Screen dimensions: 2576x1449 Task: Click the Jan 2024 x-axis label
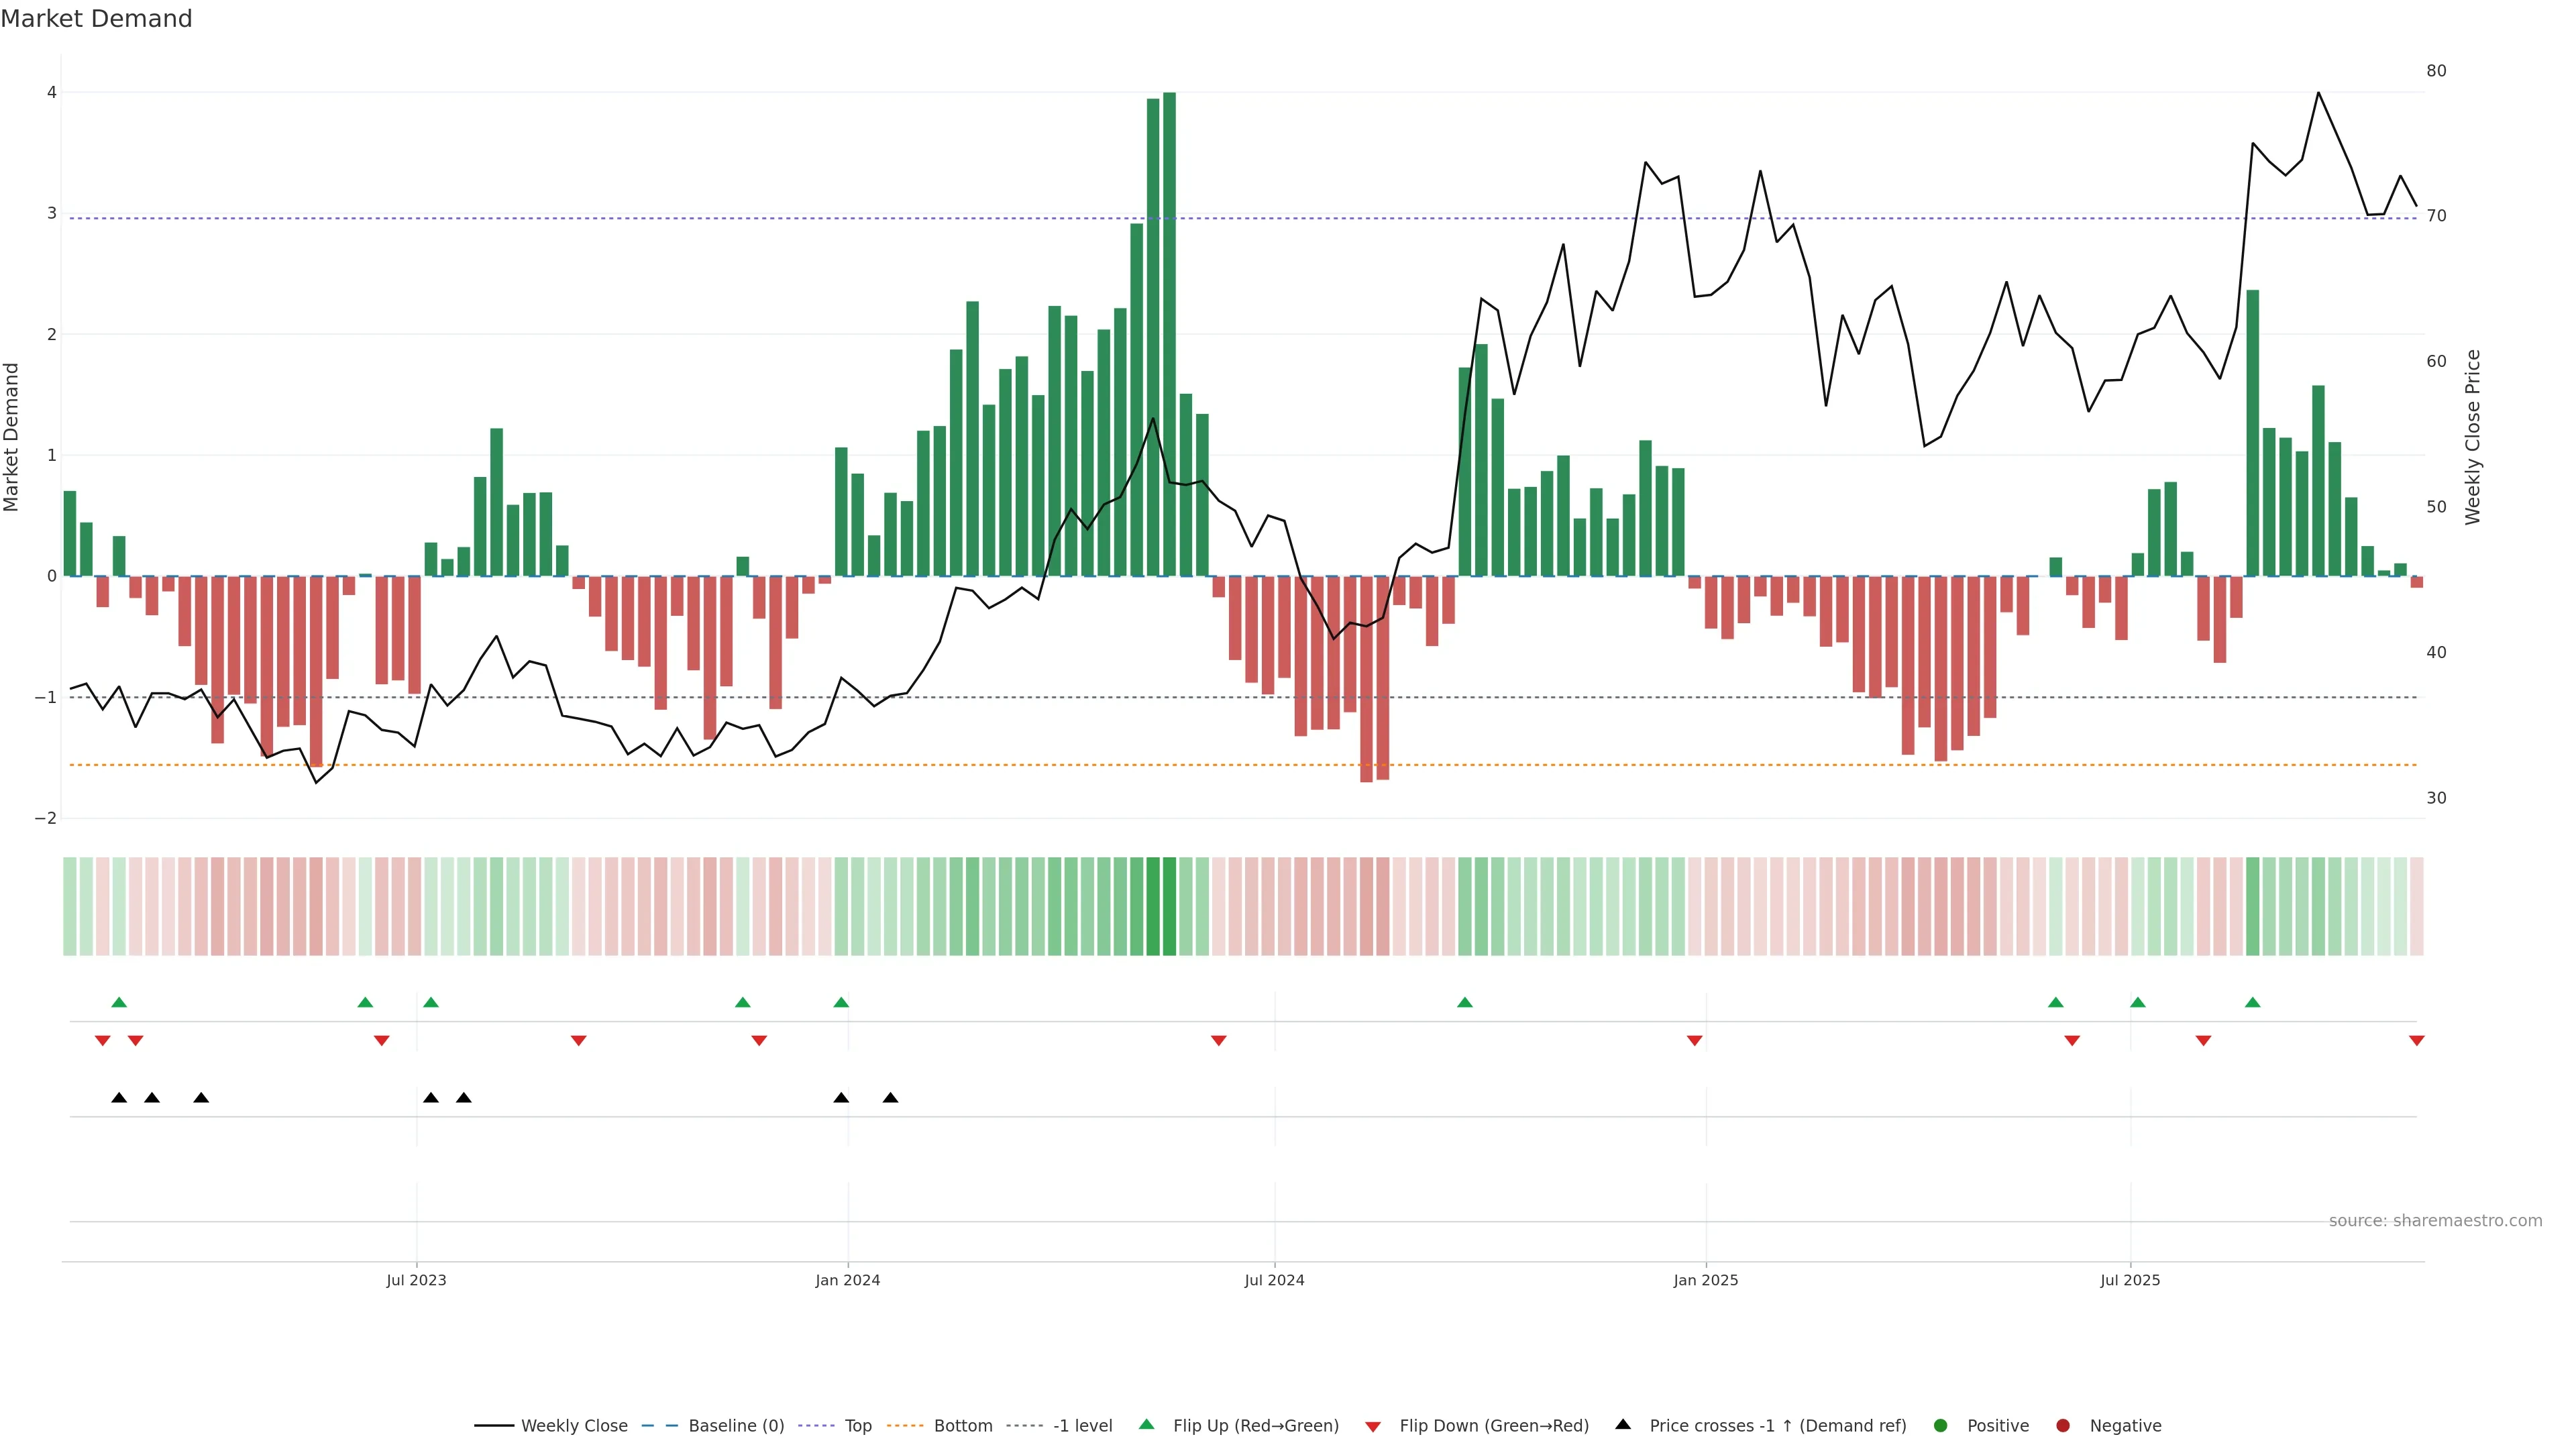[x=847, y=1280]
